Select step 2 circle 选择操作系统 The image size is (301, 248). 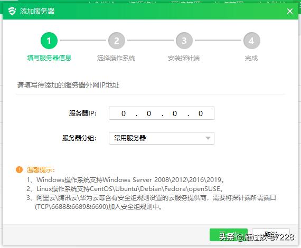pos(117,41)
